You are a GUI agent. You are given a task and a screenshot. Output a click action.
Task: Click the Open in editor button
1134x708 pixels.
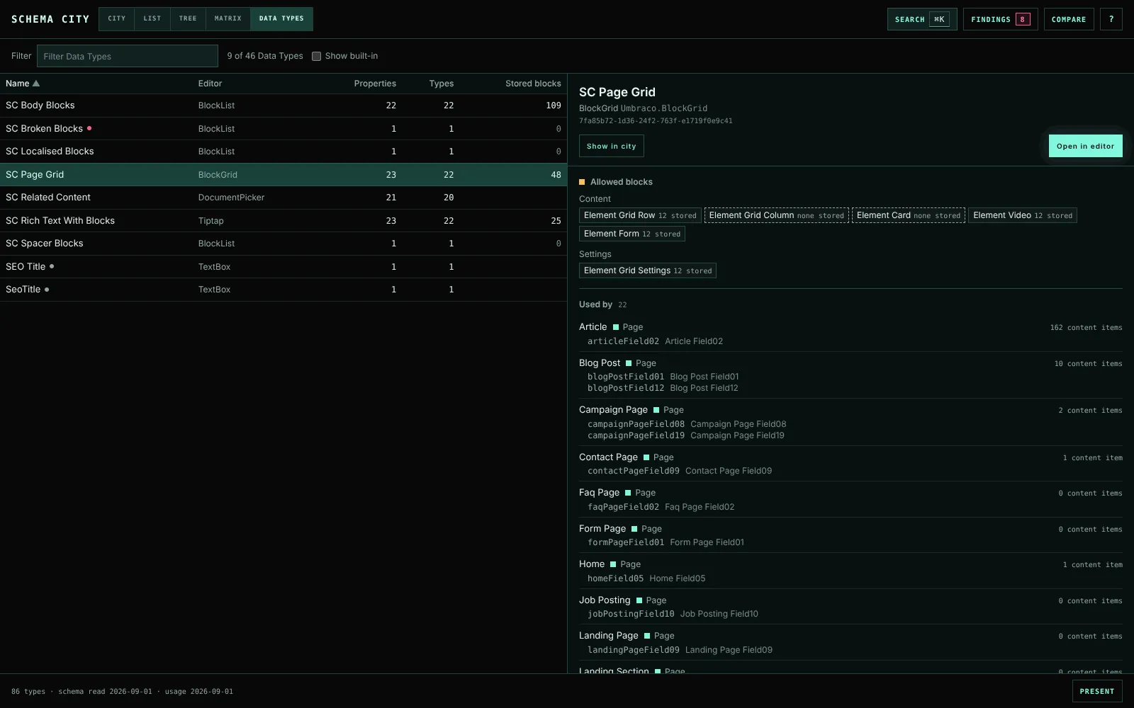[x=1085, y=146]
